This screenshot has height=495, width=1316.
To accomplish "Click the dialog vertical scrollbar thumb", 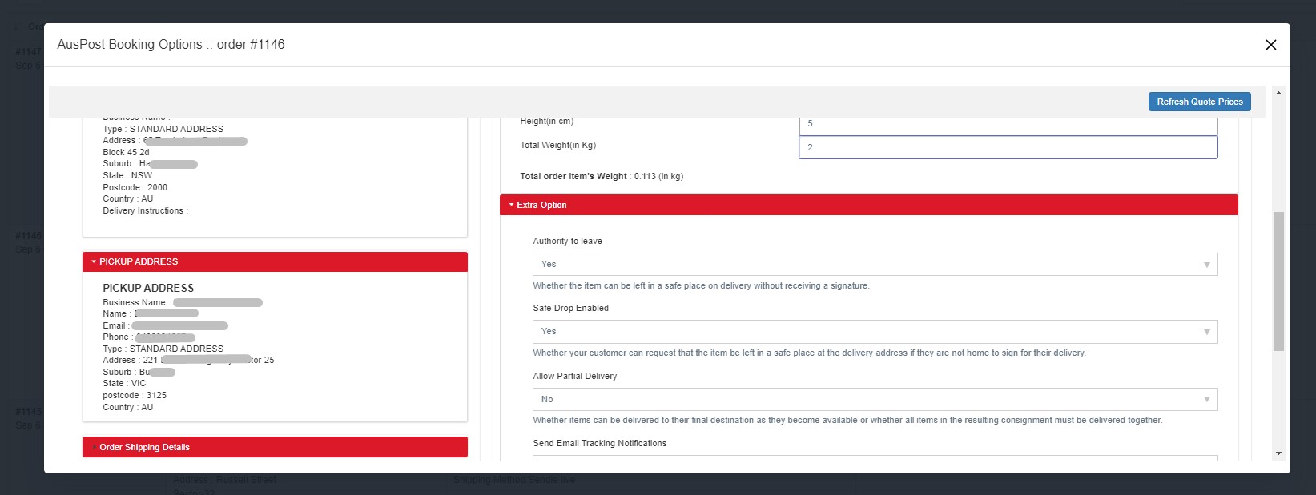I will pos(1278,281).
